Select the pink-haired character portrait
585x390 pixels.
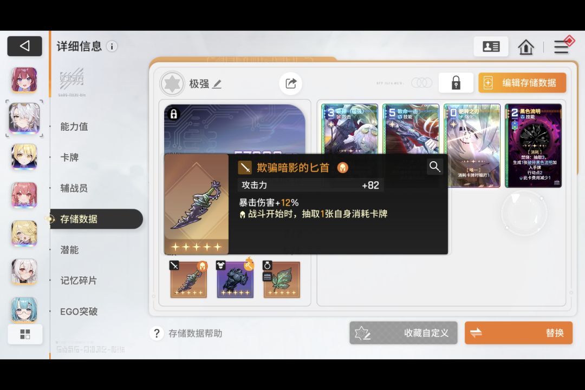coord(24,195)
